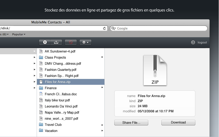Screen dimensions: 219x137
Task: Click the modified date 05/12/2008 at 10:17 PM
Action: 156,111
